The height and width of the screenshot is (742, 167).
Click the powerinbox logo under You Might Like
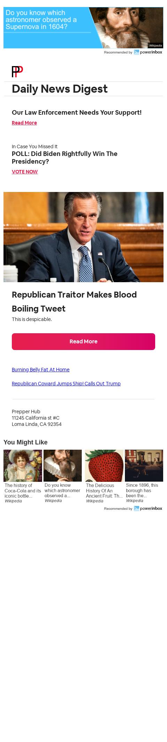(148, 508)
